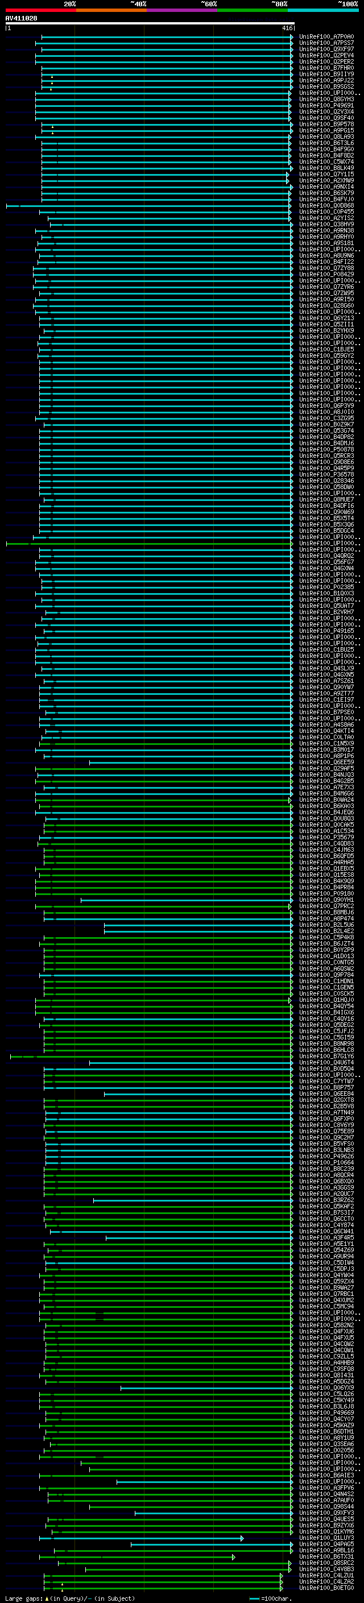
Task: Select hit label UniRef100_Q8LA93
Action: (326, 136)
